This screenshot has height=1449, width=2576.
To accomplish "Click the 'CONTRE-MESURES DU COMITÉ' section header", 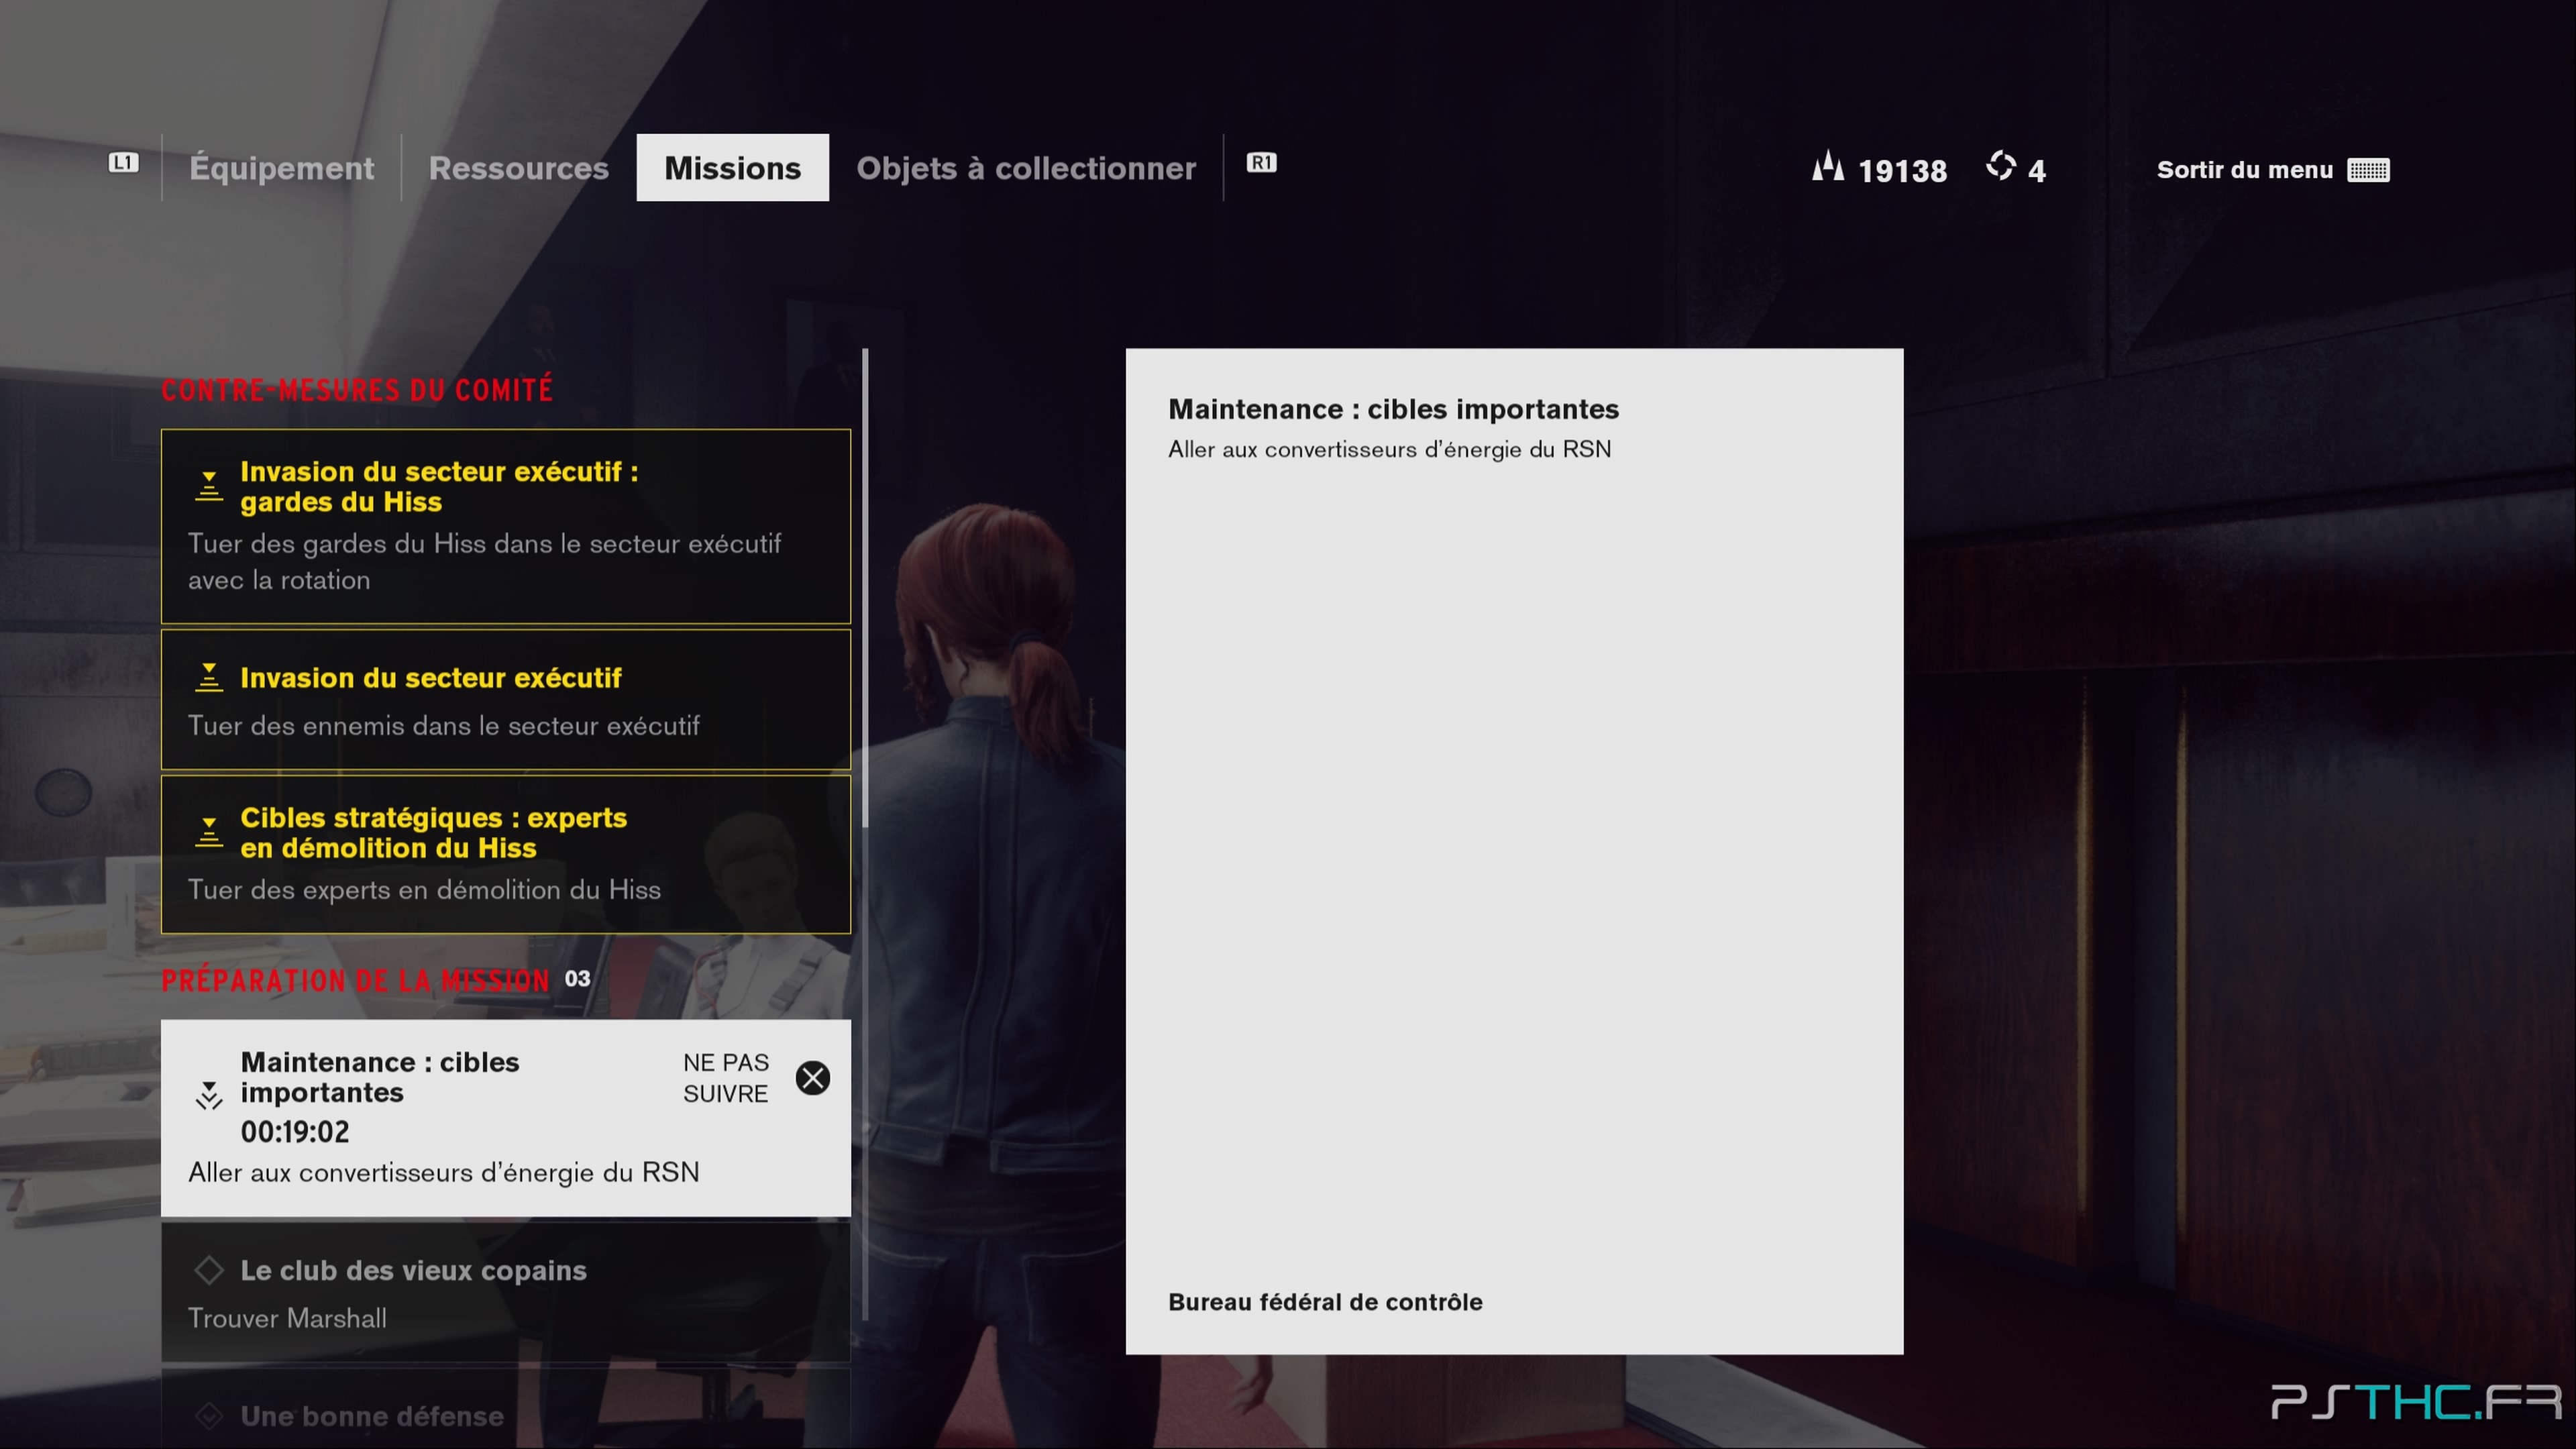I will 357,390.
